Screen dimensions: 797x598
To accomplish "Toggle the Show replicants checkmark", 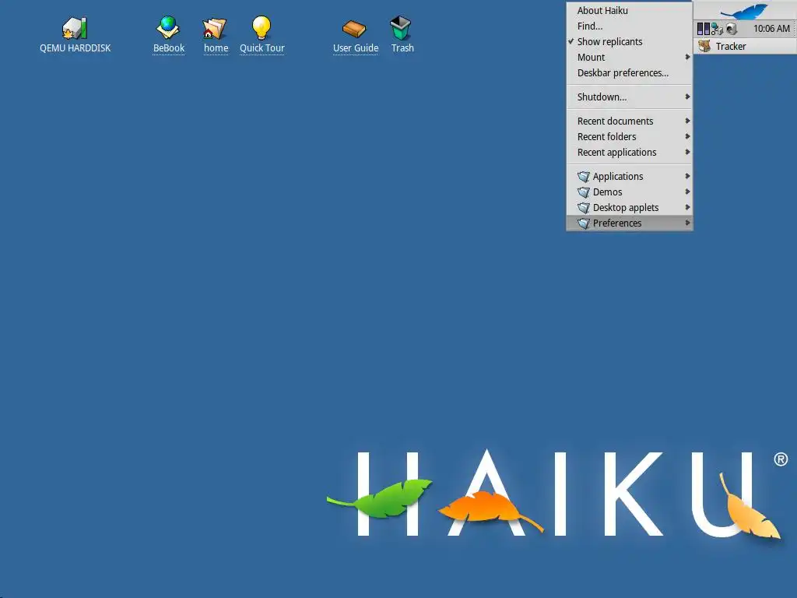I will click(x=571, y=41).
